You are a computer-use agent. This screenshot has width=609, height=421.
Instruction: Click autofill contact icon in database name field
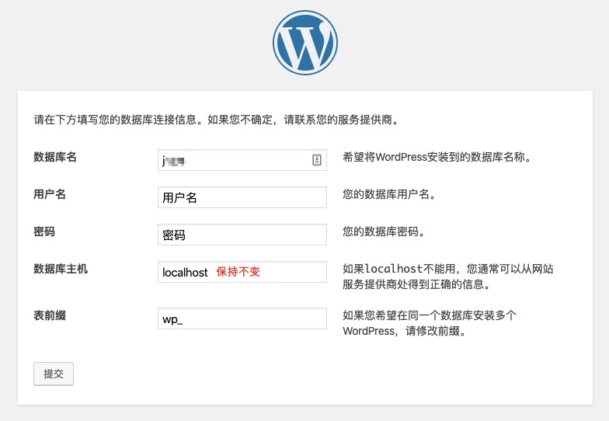pos(317,160)
